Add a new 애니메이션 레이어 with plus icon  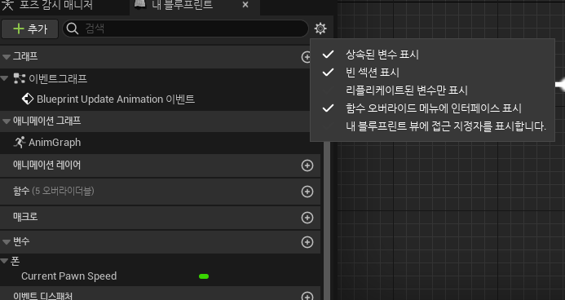307,165
